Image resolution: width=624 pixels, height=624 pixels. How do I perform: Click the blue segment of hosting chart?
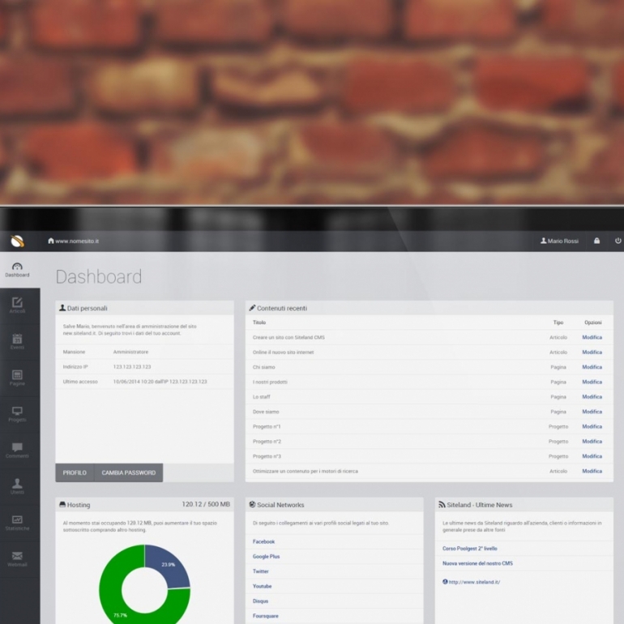[167, 563]
